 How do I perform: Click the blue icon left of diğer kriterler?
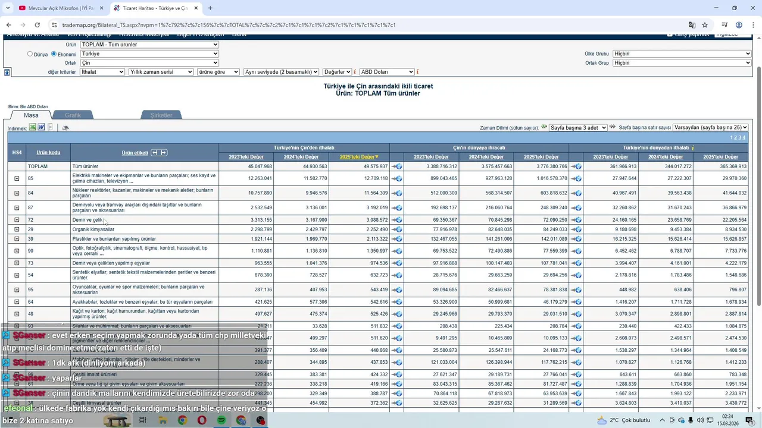coord(7,73)
